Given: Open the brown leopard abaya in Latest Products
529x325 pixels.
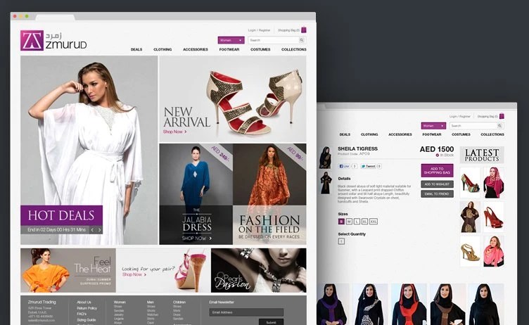Looking at the screenshot, I should (470, 217).
